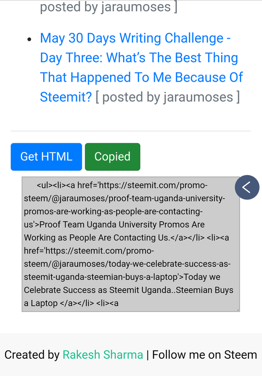Click the bracketed 'posted by jaraumoses' after Steemit?

pos(167,97)
